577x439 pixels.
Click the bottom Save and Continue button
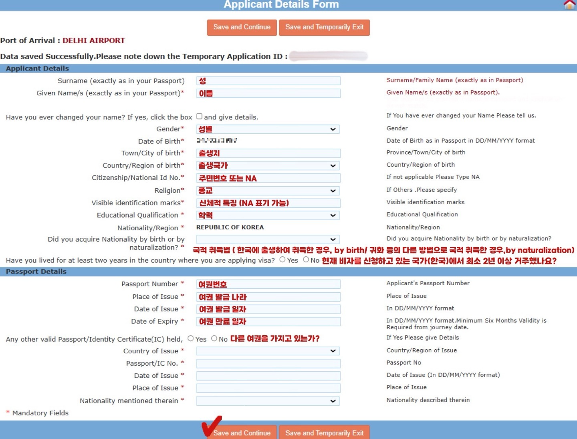tap(242, 433)
